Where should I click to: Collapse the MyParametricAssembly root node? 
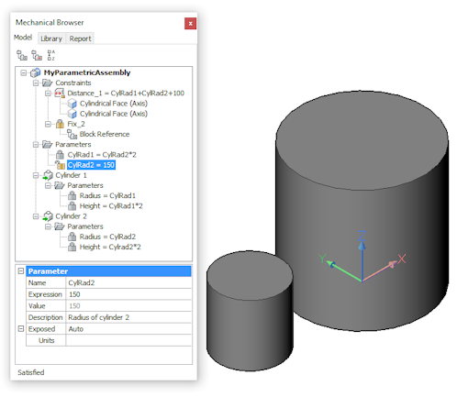pos(24,72)
